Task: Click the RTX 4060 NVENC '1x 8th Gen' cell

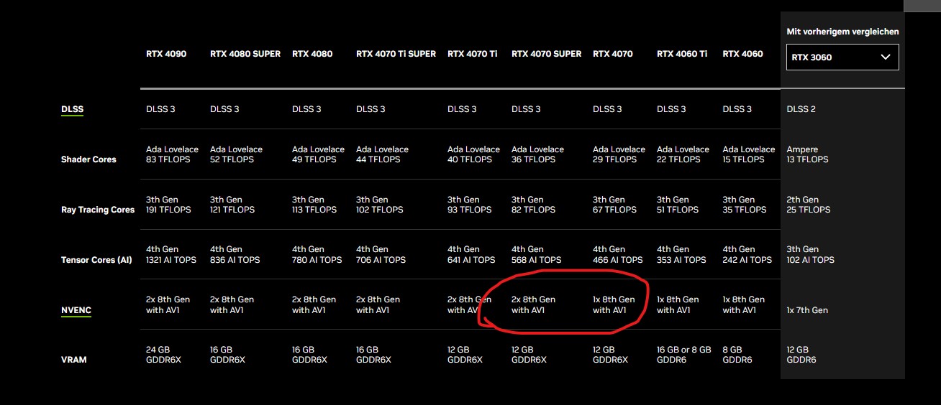Action: coord(744,305)
